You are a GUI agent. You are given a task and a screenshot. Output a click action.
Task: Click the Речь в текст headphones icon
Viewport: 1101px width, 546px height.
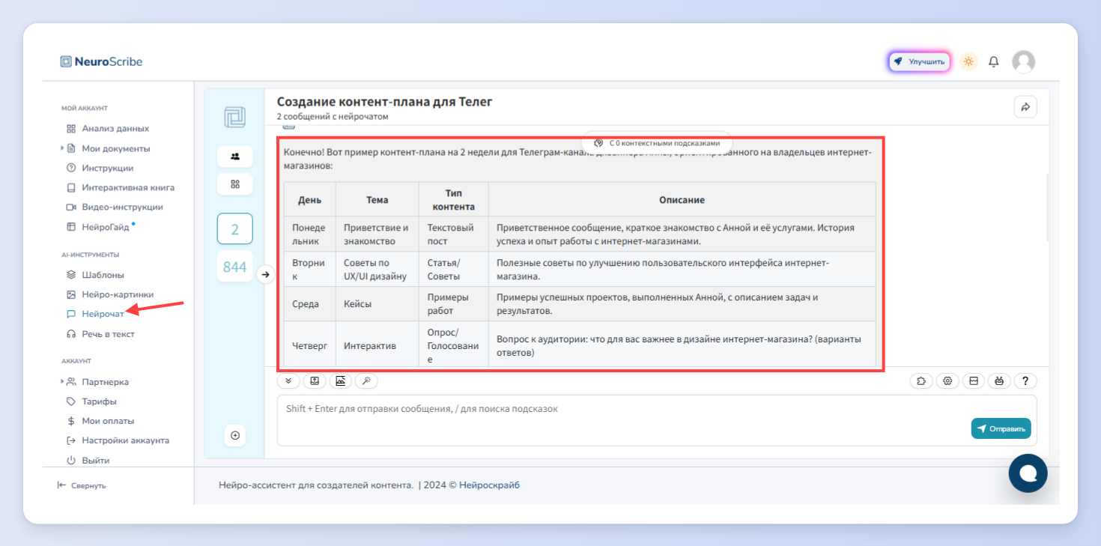(x=71, y=334)
